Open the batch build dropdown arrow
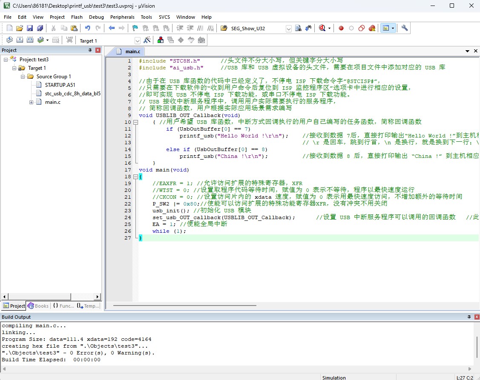The width and height of the screenshot is (480, 380). click(47, 40)
